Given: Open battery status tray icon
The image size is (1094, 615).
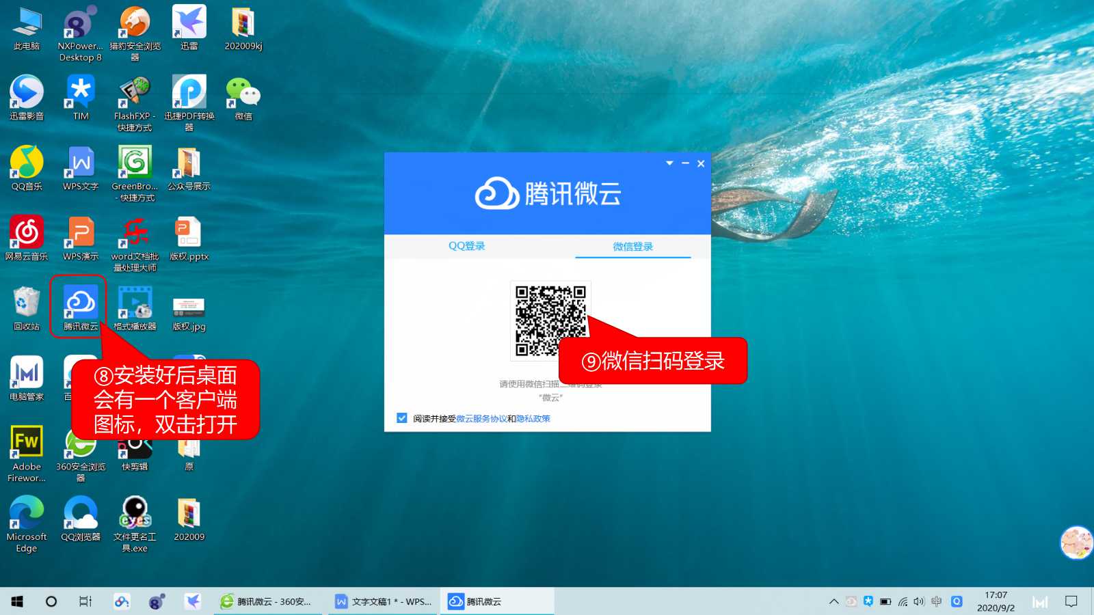Looking at the screenshot, I should coord(885,601).
